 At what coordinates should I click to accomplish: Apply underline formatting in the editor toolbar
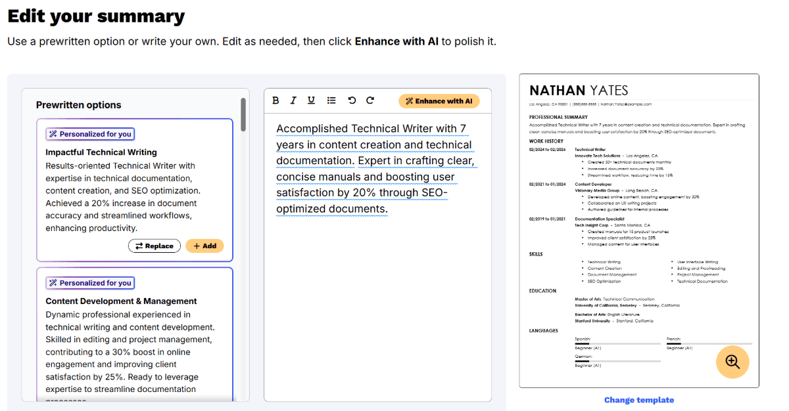point(310,100)
